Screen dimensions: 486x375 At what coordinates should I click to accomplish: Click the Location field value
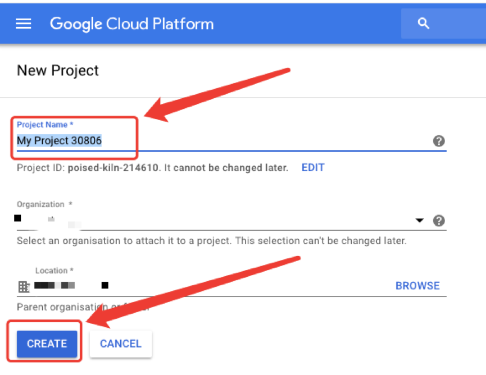click(x=71, y=285)
